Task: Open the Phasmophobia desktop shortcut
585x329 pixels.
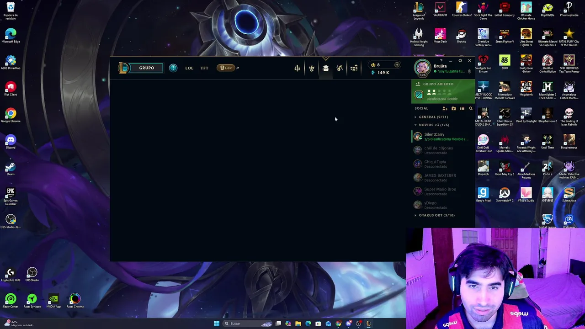Action: coord(569,10)
